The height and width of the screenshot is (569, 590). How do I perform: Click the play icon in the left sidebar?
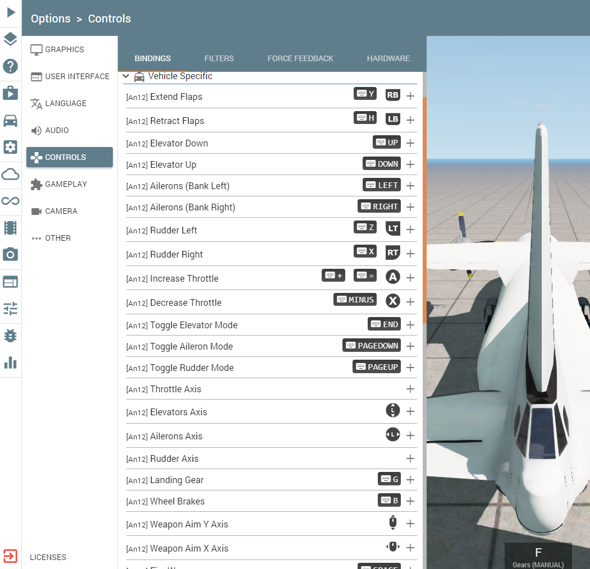pos(11,12)
